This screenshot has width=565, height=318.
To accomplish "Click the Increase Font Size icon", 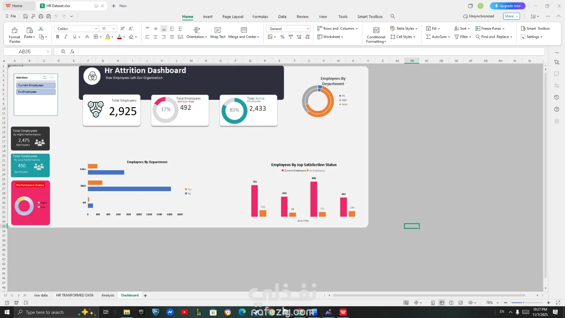I will pos(123,29).
